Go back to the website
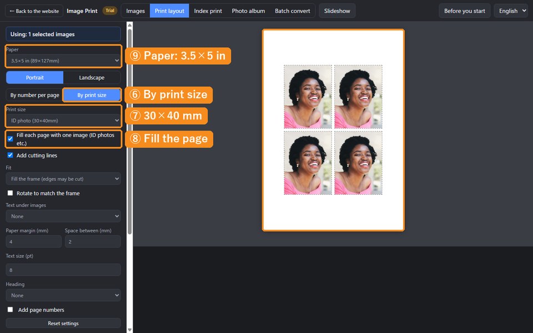 34,11
